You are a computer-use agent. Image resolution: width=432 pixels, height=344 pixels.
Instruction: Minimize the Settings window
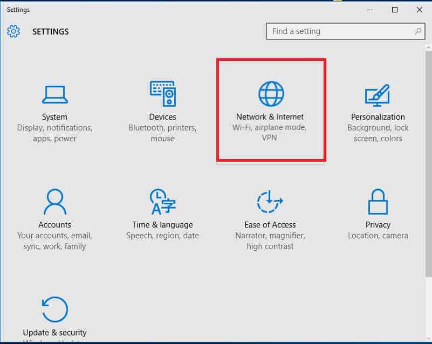371,10
